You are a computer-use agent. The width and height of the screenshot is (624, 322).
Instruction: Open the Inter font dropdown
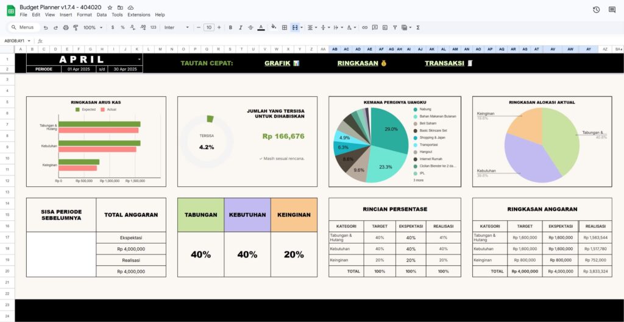click(x=177, y=27)
